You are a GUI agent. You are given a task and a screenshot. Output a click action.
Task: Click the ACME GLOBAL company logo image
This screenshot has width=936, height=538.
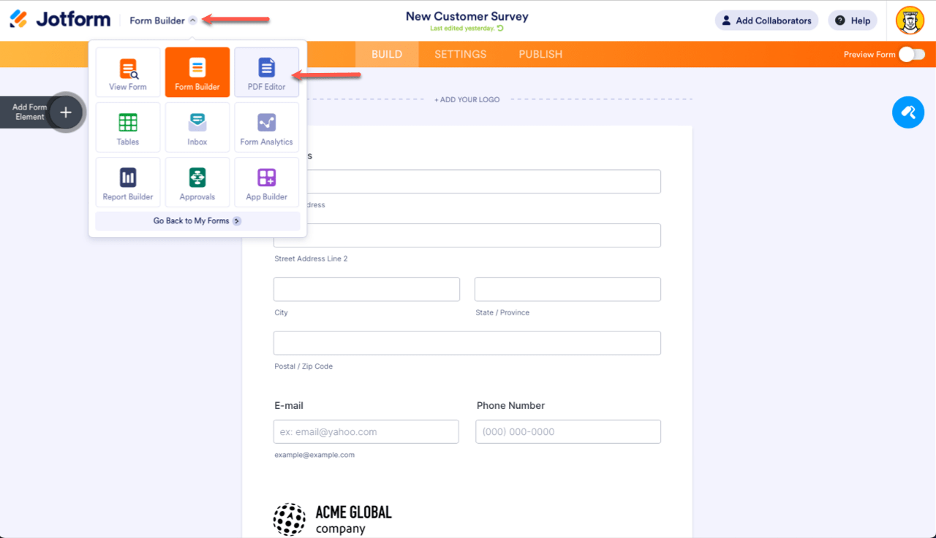click(x=333, y=519)
